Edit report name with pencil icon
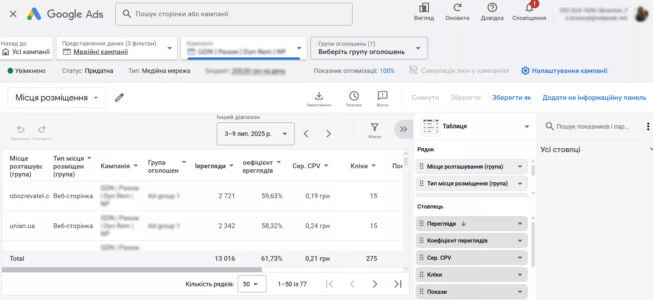 point(119,98)
